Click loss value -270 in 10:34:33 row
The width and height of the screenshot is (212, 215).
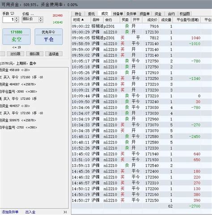point(196,125)
